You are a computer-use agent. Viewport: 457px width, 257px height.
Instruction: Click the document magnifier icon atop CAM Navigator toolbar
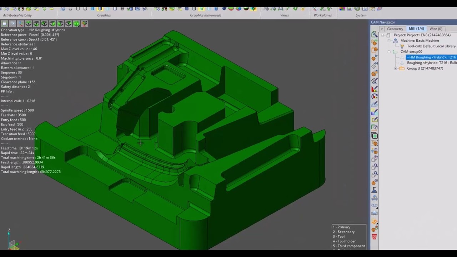374,34
